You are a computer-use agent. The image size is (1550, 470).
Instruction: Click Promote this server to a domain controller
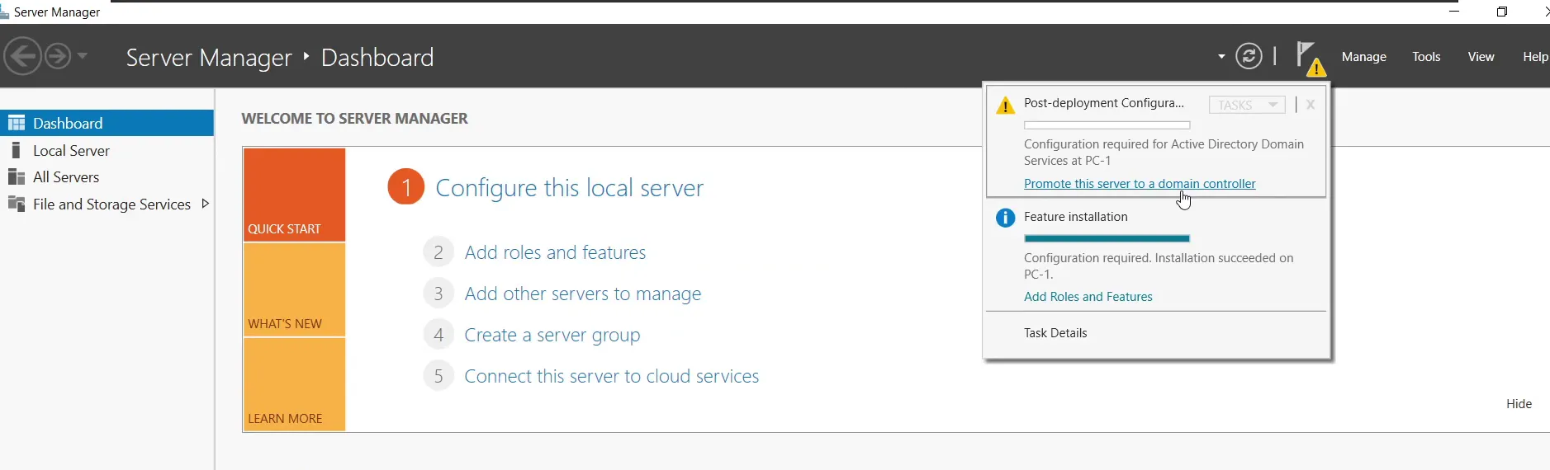pyautogui.click(x=1140, y=184)
